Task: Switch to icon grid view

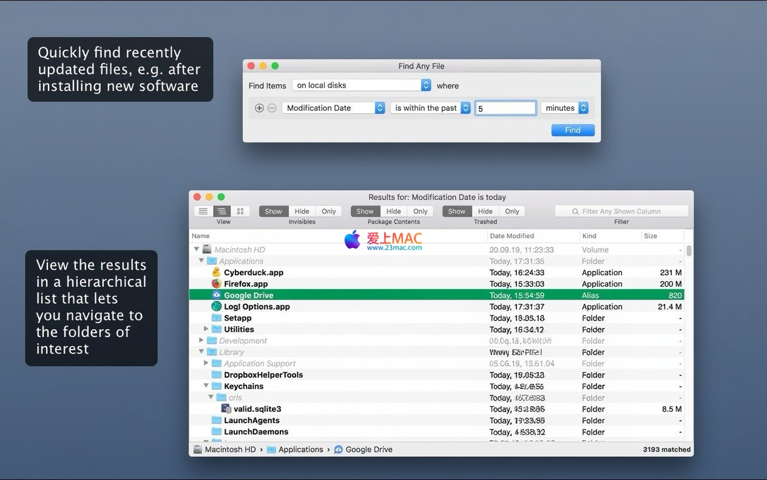Action: click(240, 212)
